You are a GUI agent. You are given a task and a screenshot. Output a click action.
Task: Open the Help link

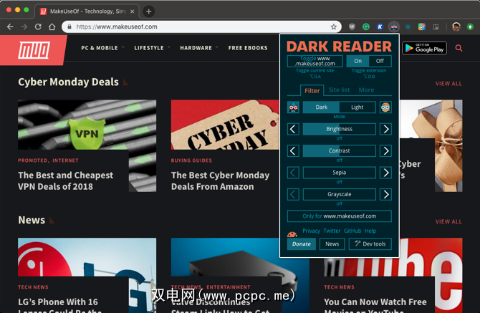[370, 231]
